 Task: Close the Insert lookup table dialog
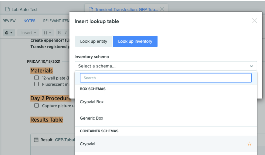[x=255, y=21]
